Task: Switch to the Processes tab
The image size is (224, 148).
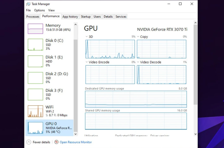Action: pos(32,16)
